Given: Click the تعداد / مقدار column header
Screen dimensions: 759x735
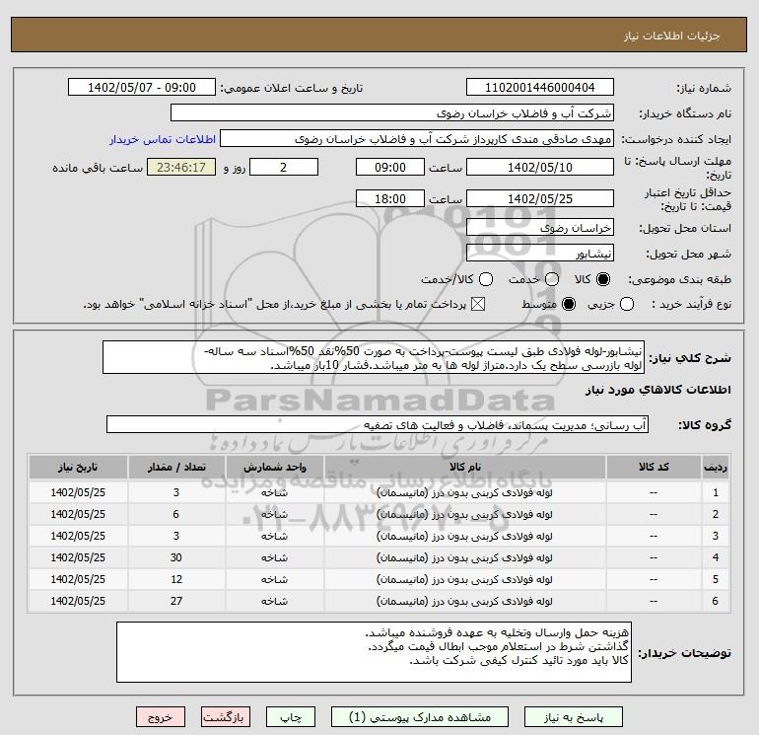Looking at the screenshot, I should (x=176, y=467).
